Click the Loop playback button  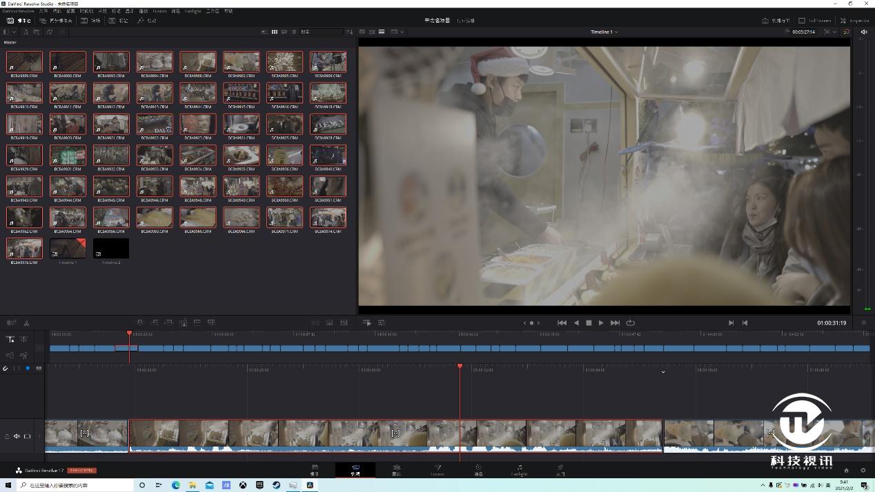click(630, 322)
